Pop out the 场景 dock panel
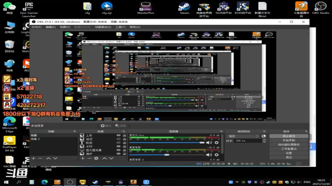 (75, 131)
